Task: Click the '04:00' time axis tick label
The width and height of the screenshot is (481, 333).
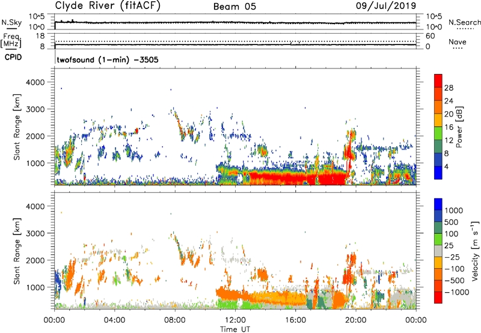Action: tap(115, 320)
